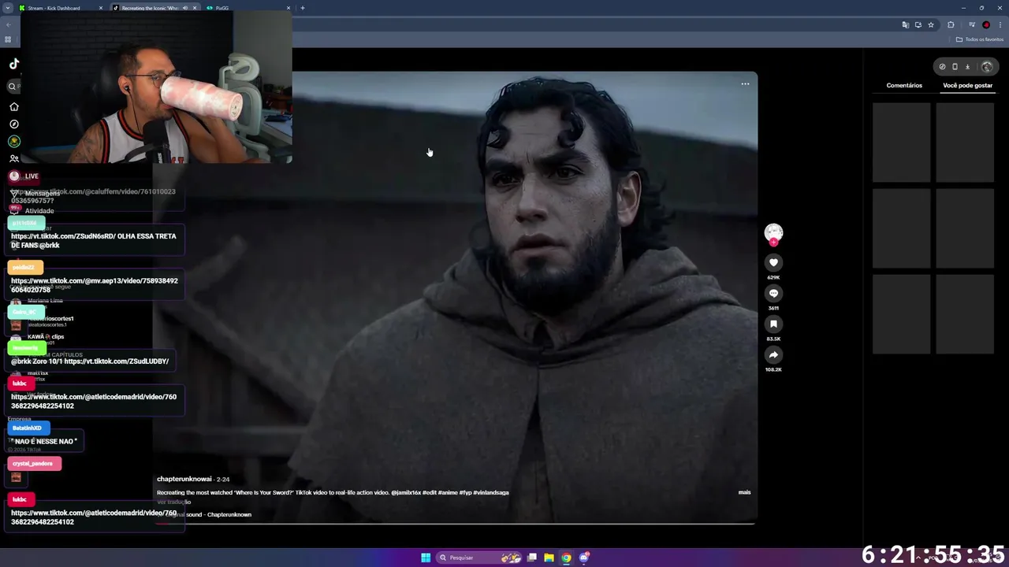Save video with the bookmark icon
The height and width of the screenshot is (567, 1009).
[773, 324]
